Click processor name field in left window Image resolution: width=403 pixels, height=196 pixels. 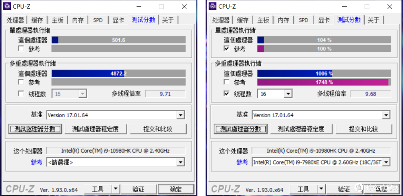click(x=116, y=150)
